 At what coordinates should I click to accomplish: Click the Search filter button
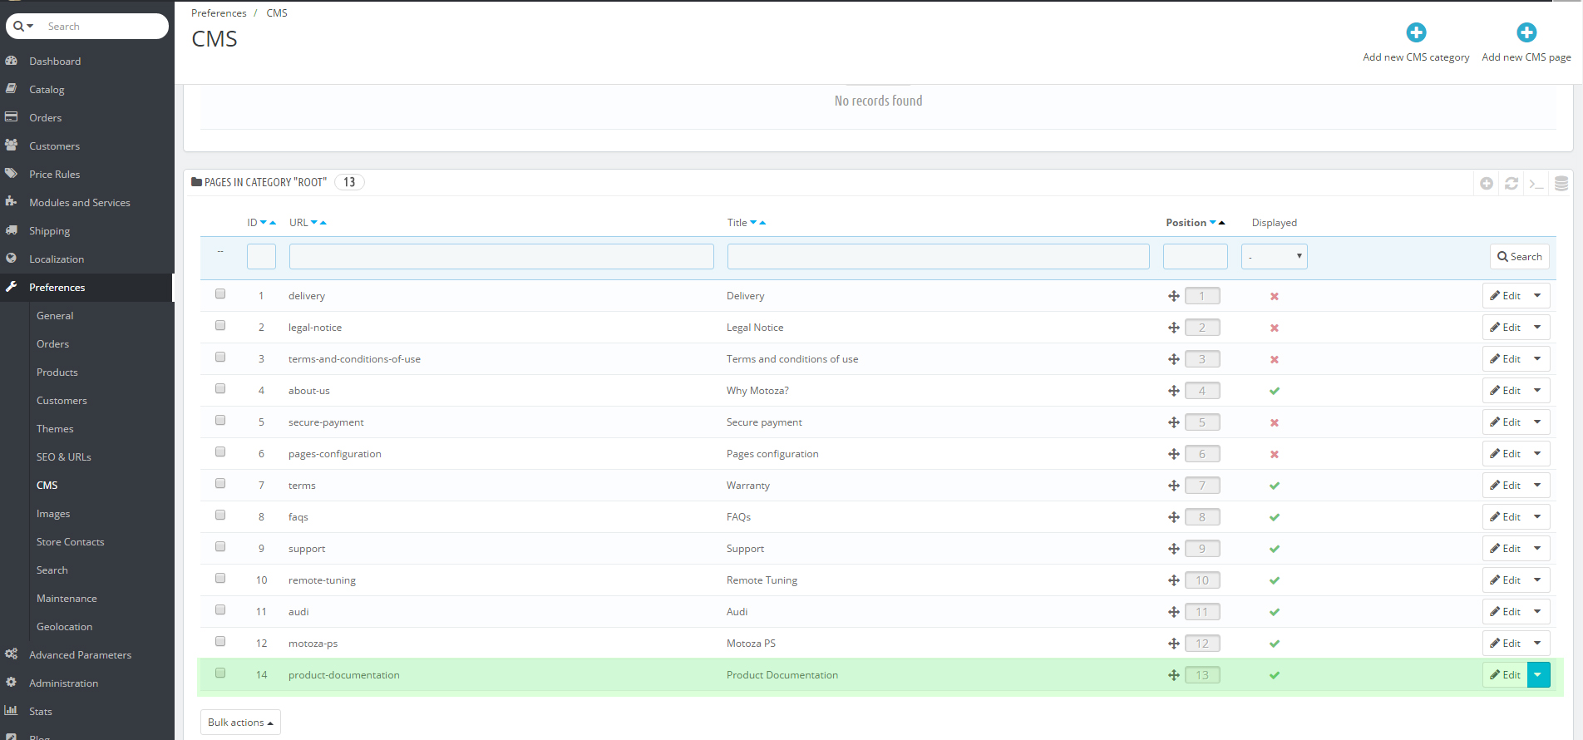1520,257
